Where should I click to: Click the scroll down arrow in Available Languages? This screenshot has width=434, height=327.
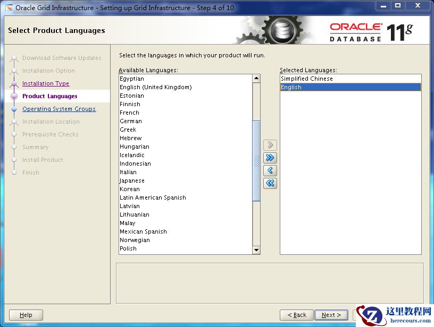(x=256, y=250)
